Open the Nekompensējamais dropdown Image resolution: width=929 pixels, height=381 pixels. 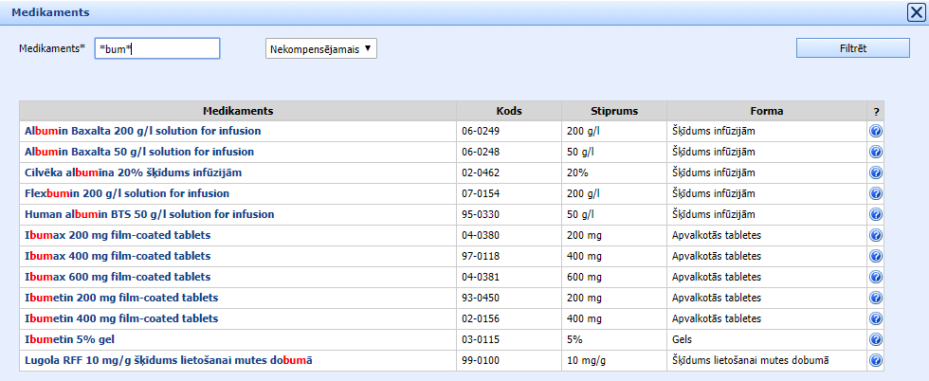pyautogui.click(x=320, y=48)
